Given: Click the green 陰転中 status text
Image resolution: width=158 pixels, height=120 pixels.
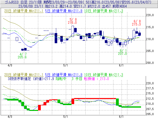Looking at the screenshot, I should click(61, 79).
